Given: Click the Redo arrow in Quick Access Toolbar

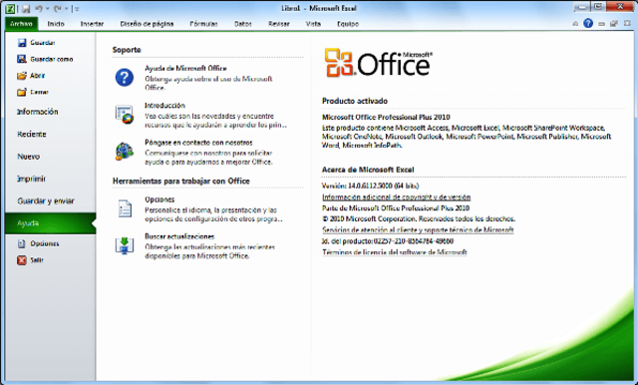Looking at the screenshot, I should [x=58, y=9].
